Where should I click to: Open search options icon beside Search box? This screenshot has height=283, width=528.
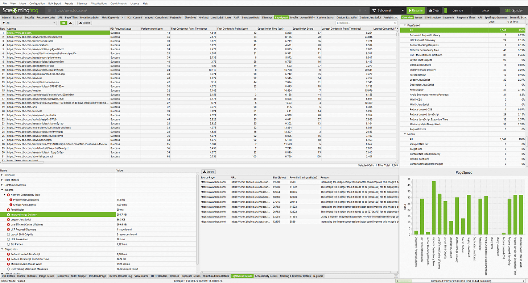[x=395, y=23]
